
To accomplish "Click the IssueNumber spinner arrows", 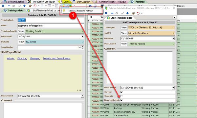I will pos(82,47).
